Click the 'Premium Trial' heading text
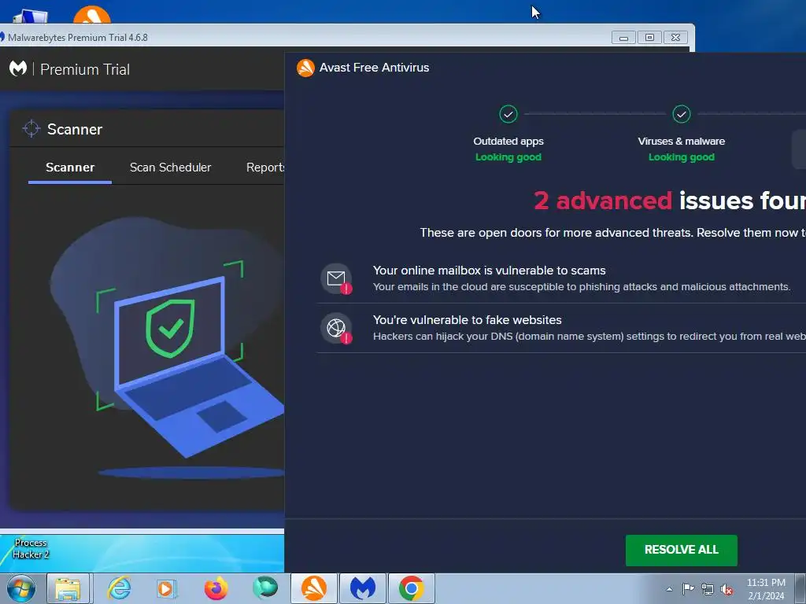 coord(85,69)
